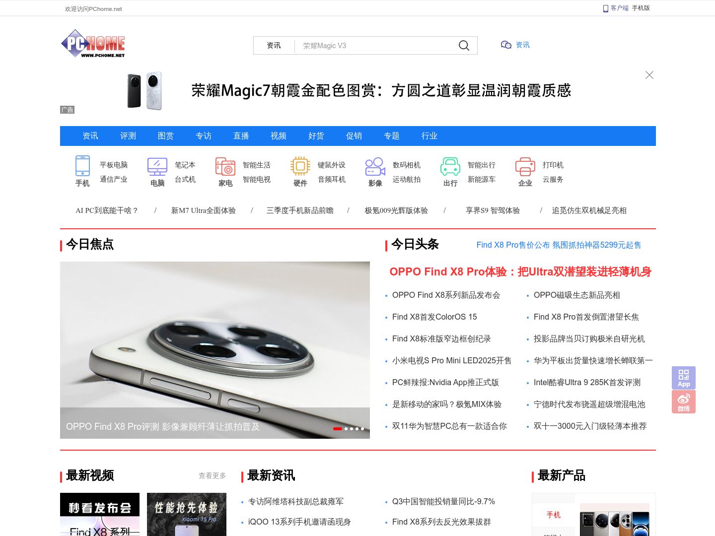Select the first red carousel indicator

tap(338, 429)
